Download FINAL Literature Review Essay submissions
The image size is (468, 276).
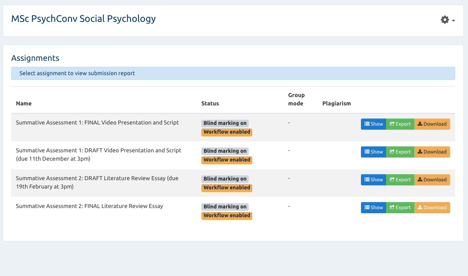coord(432,208)
